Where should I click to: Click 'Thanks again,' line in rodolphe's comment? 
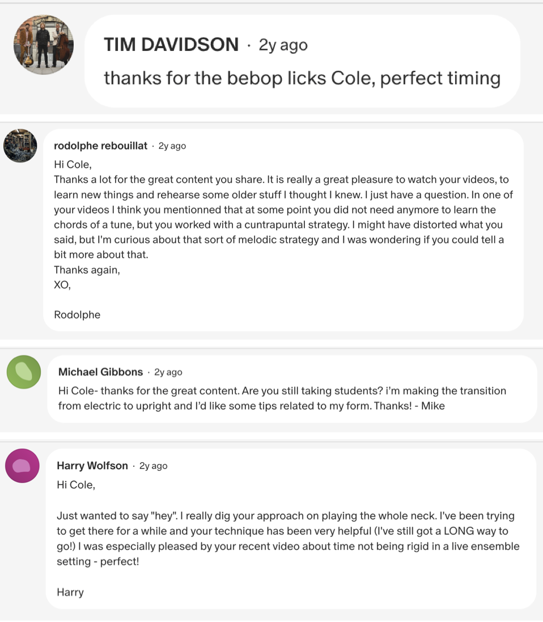(87, 270)
